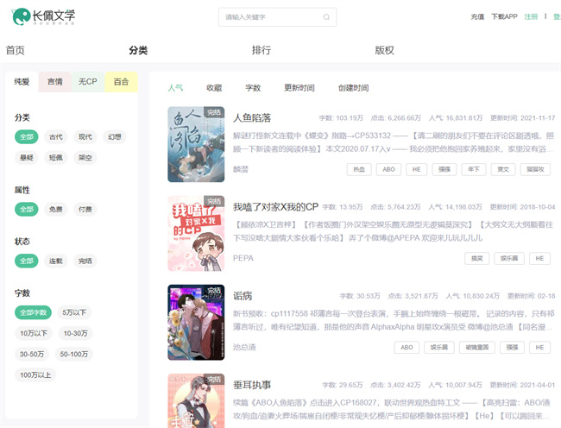Viewport: 561px width, 428px height.
Task: Click the ABO tag under 人鱼陷落
Action: [x=388, y=169]
